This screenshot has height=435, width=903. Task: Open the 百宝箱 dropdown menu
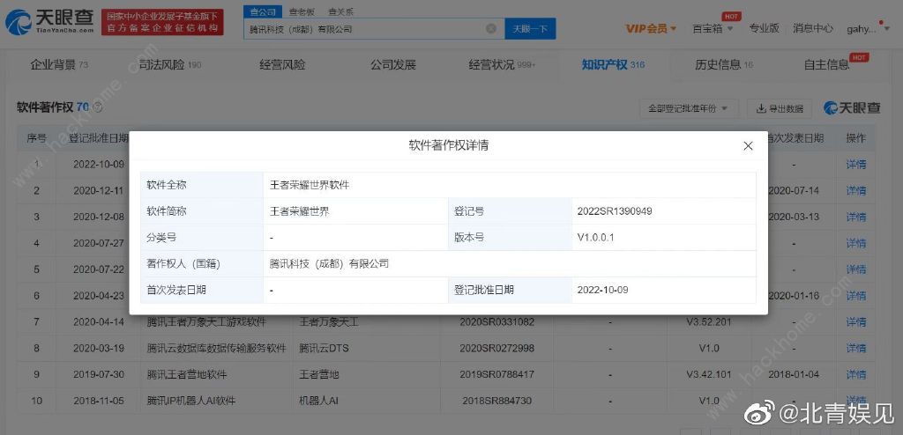tap(713, 28)
